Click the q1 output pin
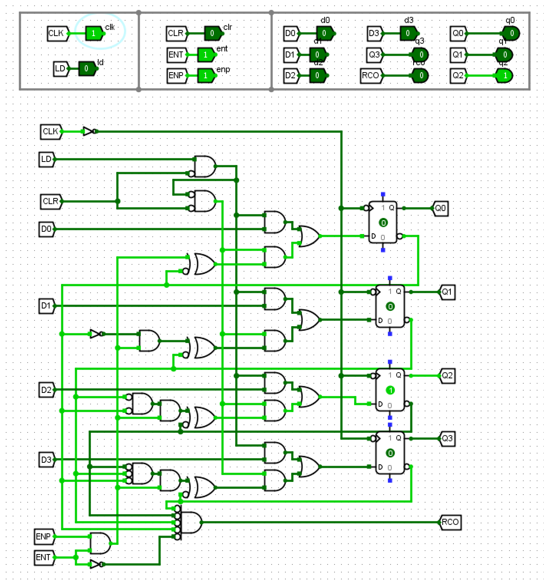Screen dimensions: 544x584 click(x=504, y=54)
